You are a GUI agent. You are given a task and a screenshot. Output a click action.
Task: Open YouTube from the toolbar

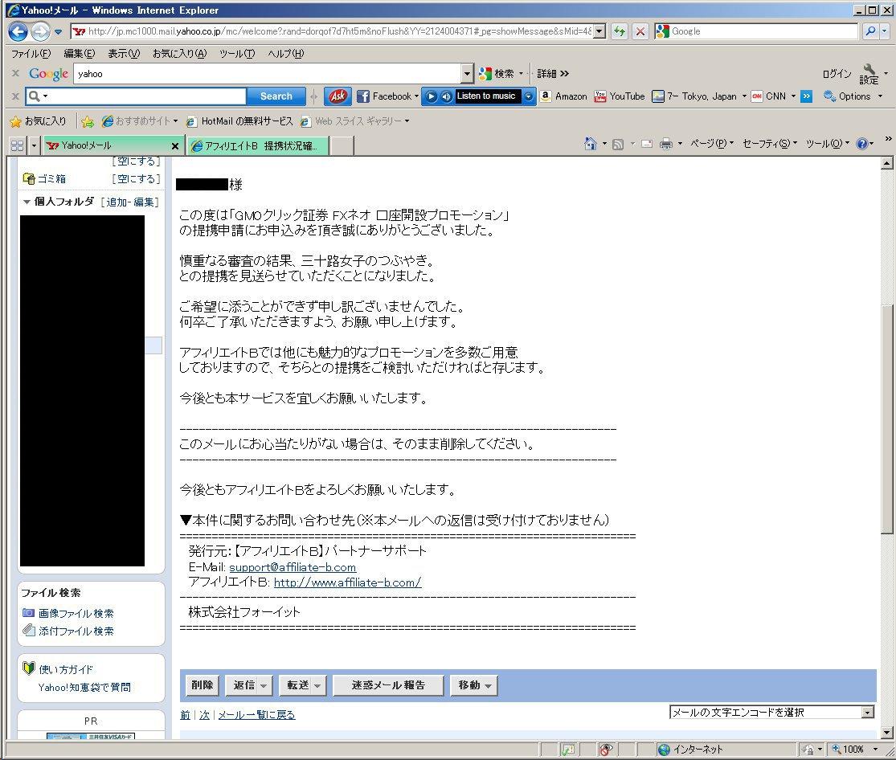pyautogui.click(x=620, y=96)
